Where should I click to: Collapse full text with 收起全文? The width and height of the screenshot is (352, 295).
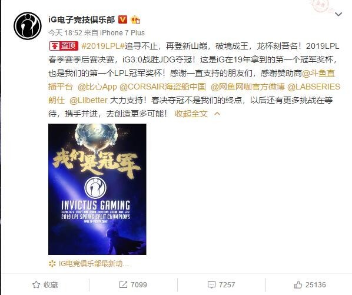point(191,114)
